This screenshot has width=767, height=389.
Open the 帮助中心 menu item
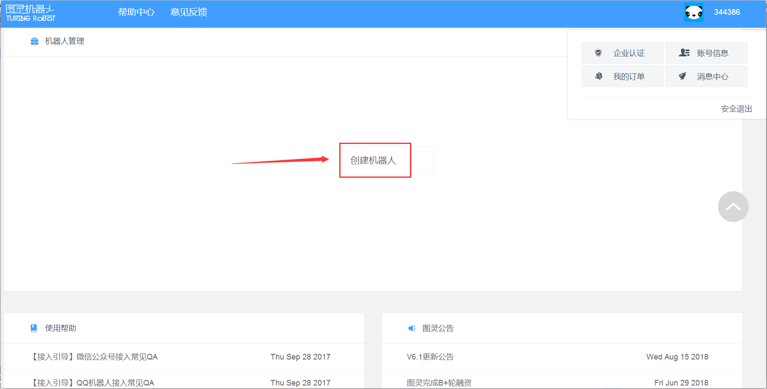click(136, 12)
